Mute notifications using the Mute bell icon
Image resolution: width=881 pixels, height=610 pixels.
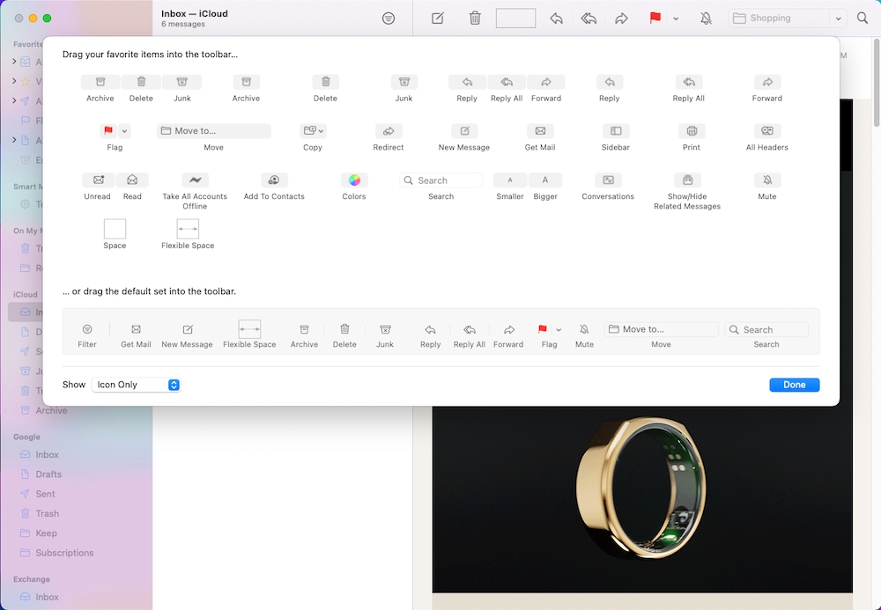click(x=766, y=180)
